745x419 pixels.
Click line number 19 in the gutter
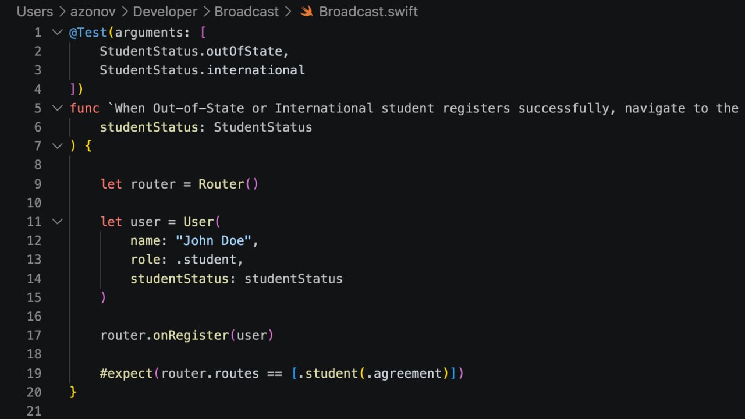click(34, 373)
